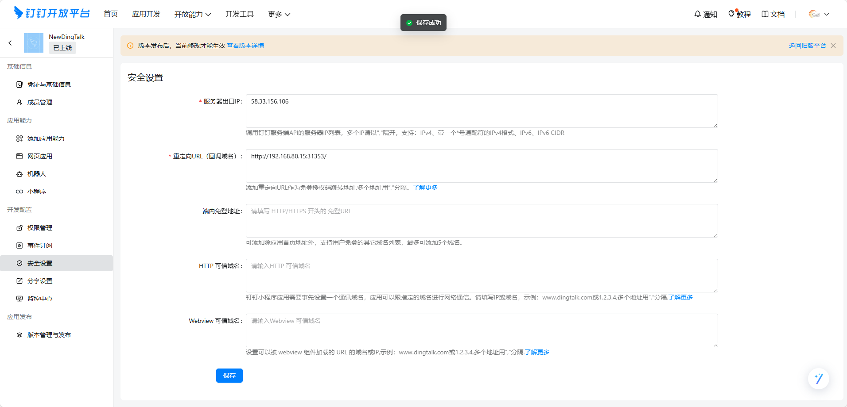
Task: Click the NewDingTalk app logo thumbnail
Action: tap(34, 43)
